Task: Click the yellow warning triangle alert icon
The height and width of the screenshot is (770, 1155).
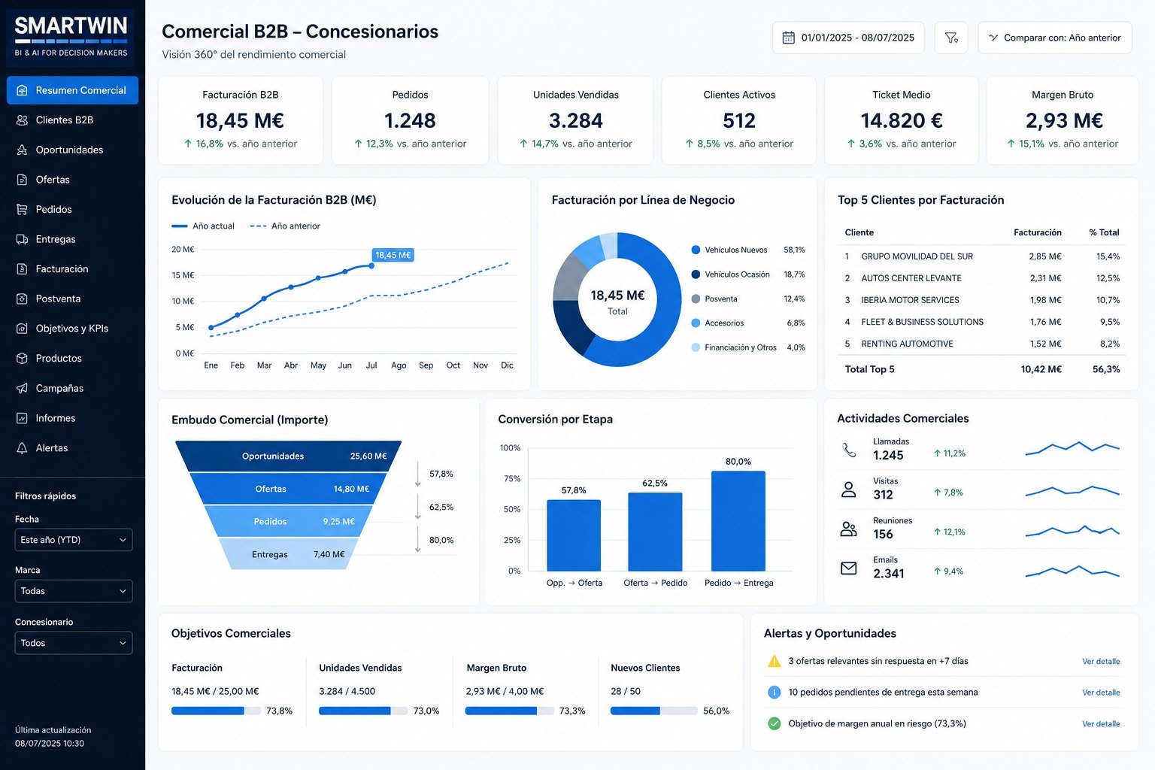Action: (x=774, y=662)
